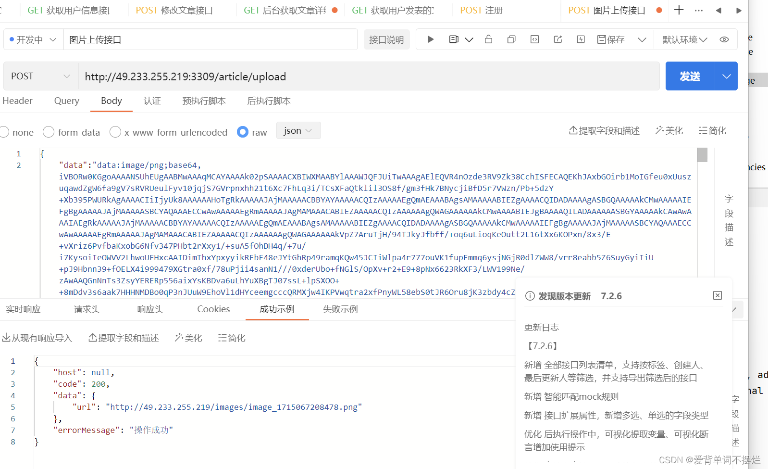Click response 提取字段和描述 button
The height and width of the screenshot is (469, 768).
[x=124, y=338]
